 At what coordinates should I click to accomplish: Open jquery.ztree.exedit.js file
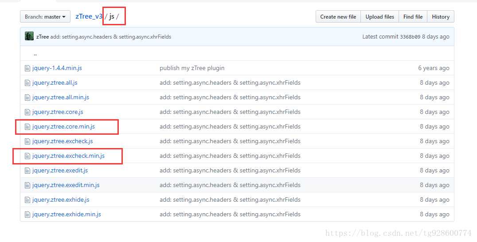click(x=60, y=170)
